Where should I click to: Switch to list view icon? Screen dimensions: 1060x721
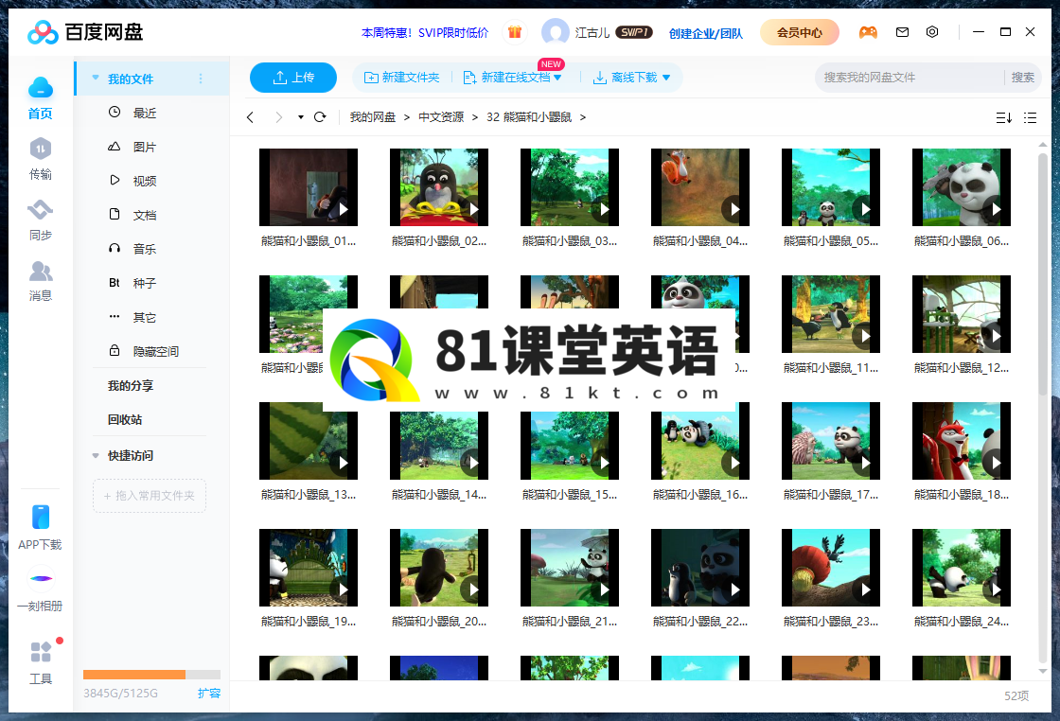(x=1031, y=117)
